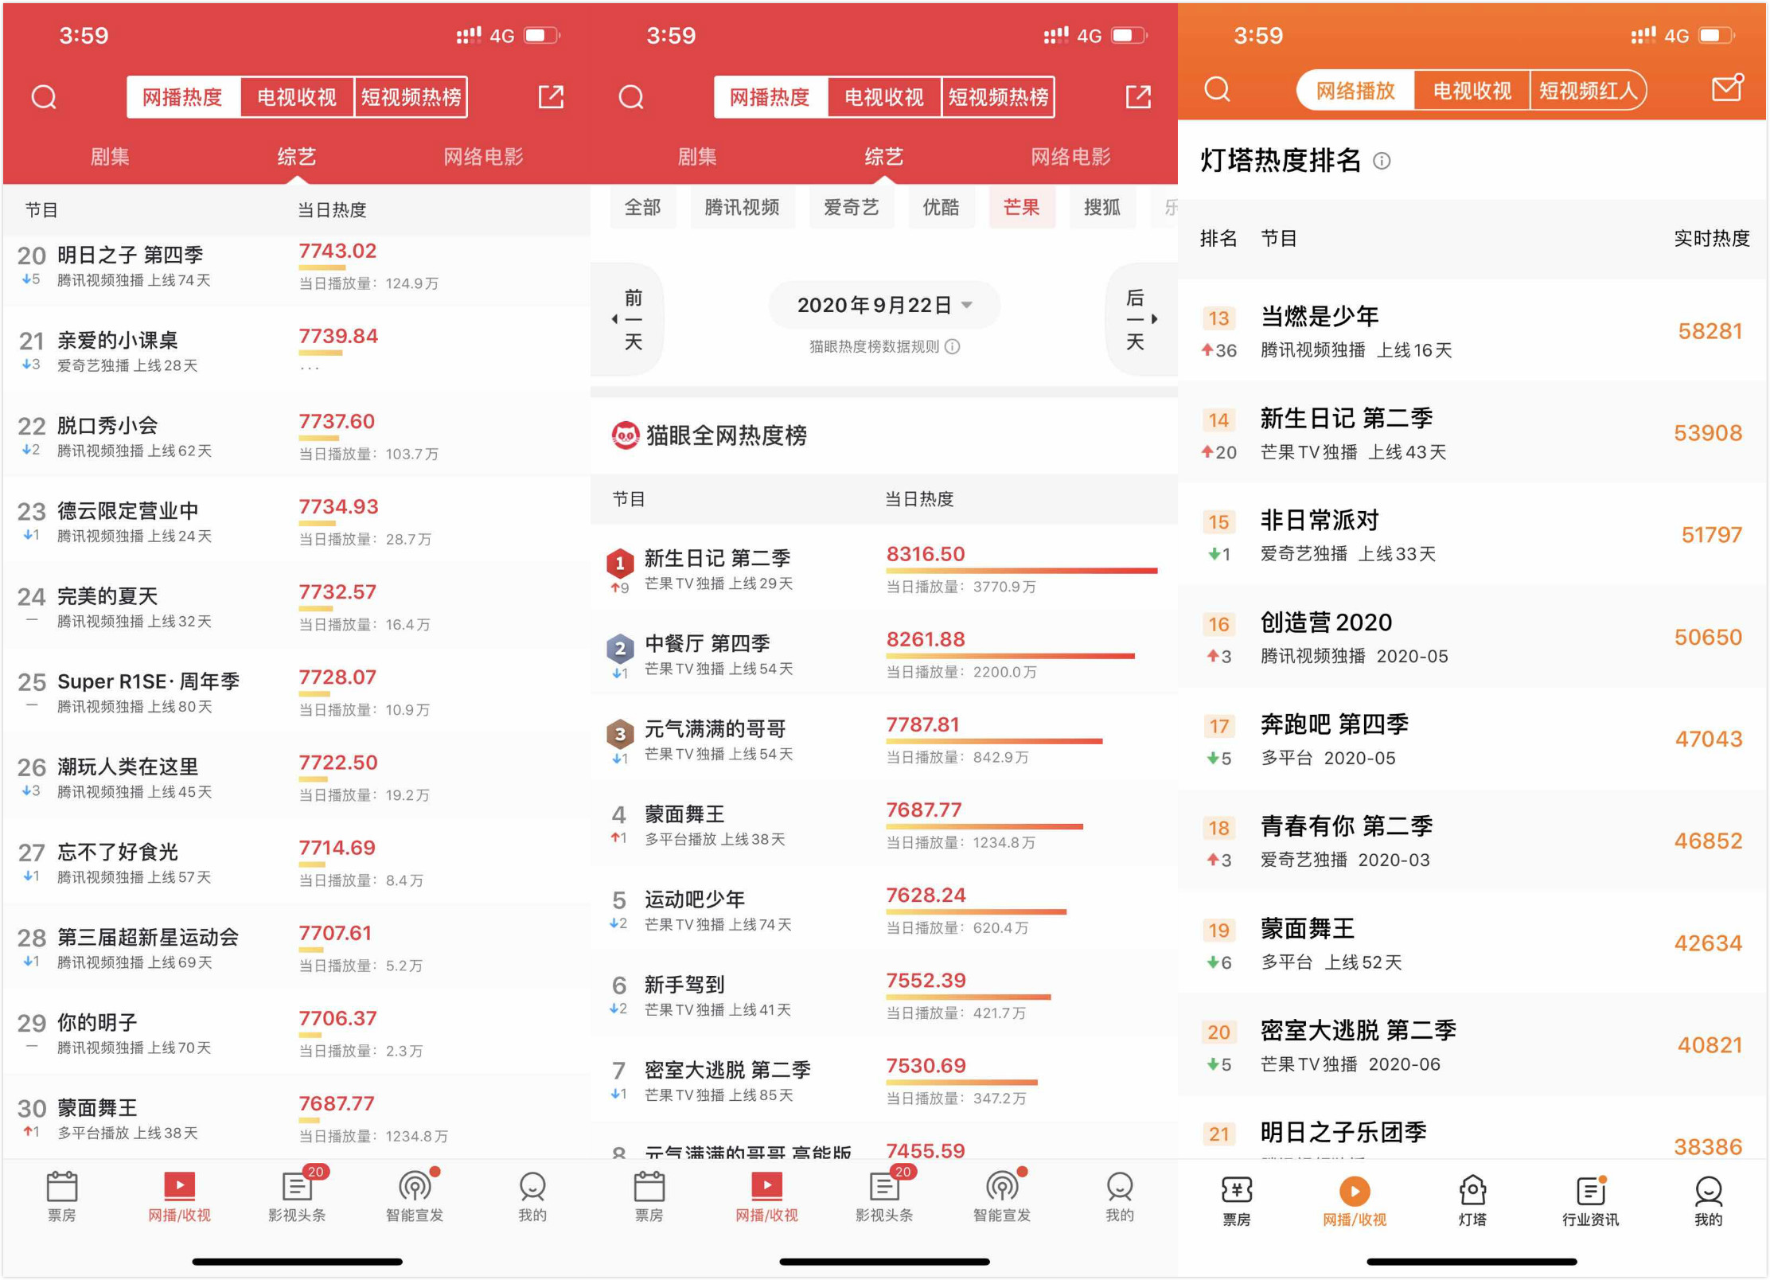Select 网络播放 segment in the orange panel
Screen dimensions: 1770x1280
pyautogui.click(x=1355, y=90)
